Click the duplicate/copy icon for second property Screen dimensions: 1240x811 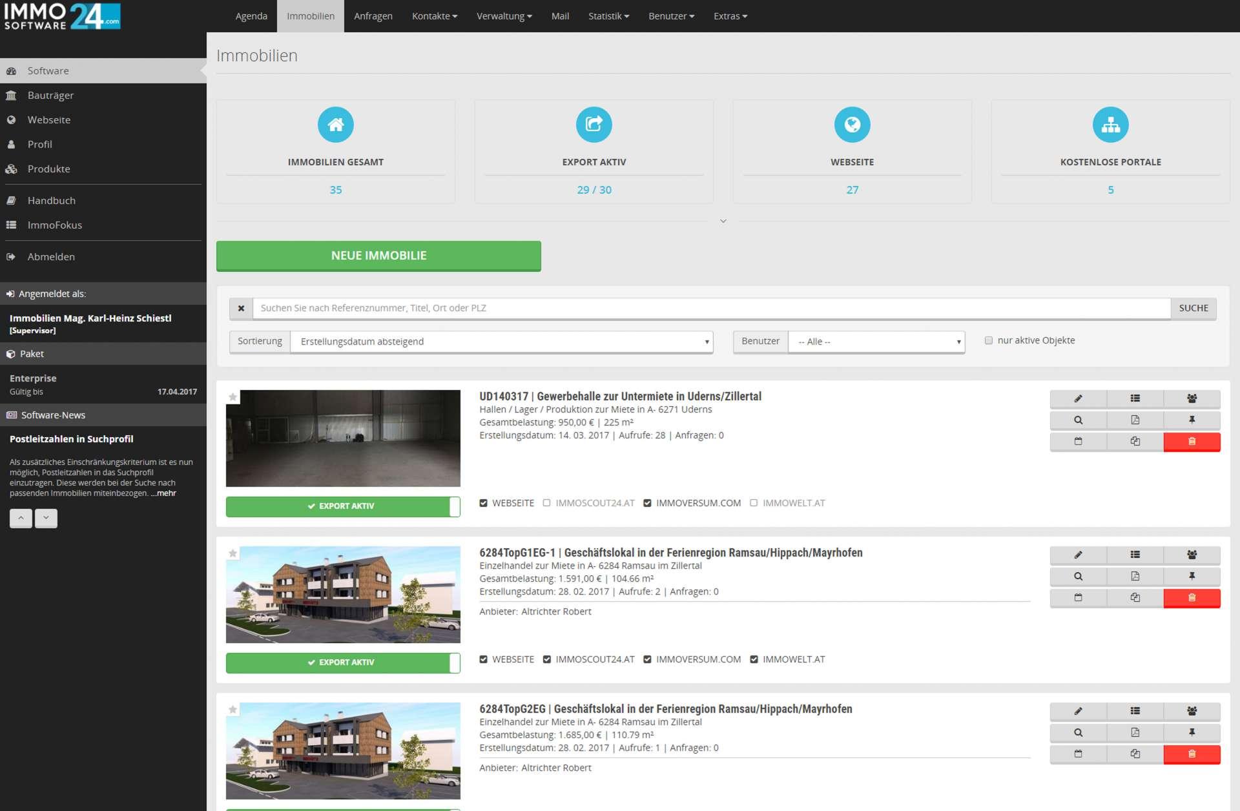(1134, 597)
